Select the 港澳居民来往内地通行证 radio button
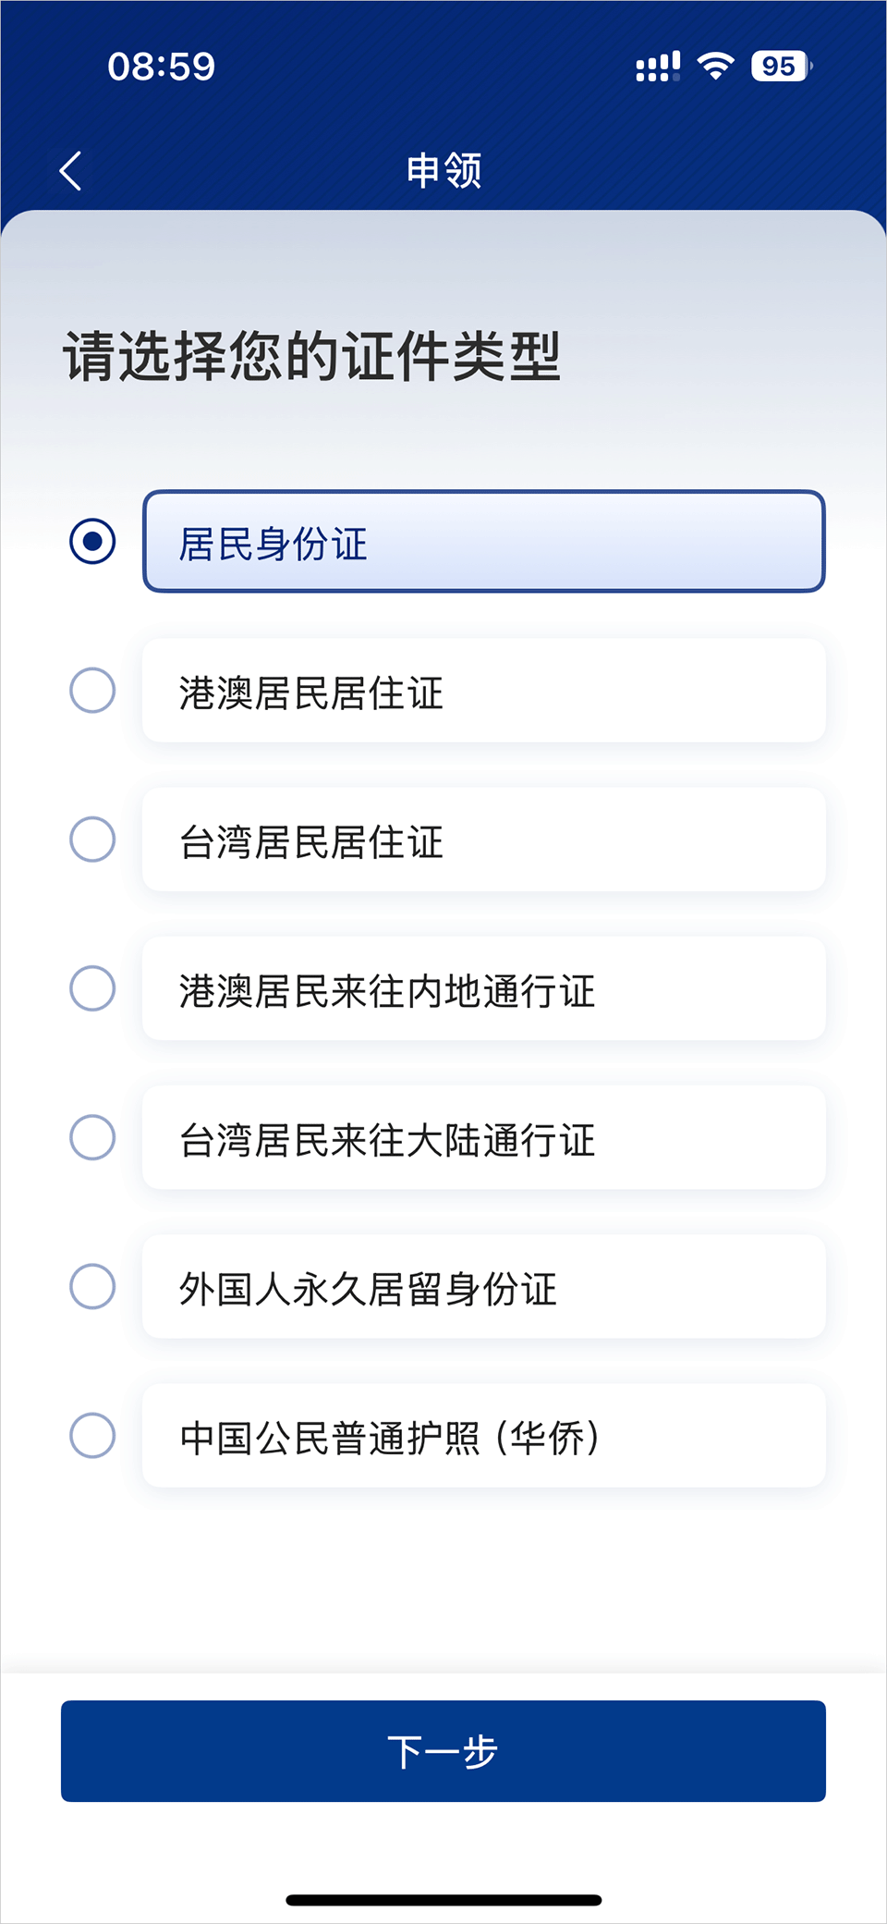Image resolution: width=887 pixels, height=1924 pixels. pyautogui.click(x=92, y=988)
